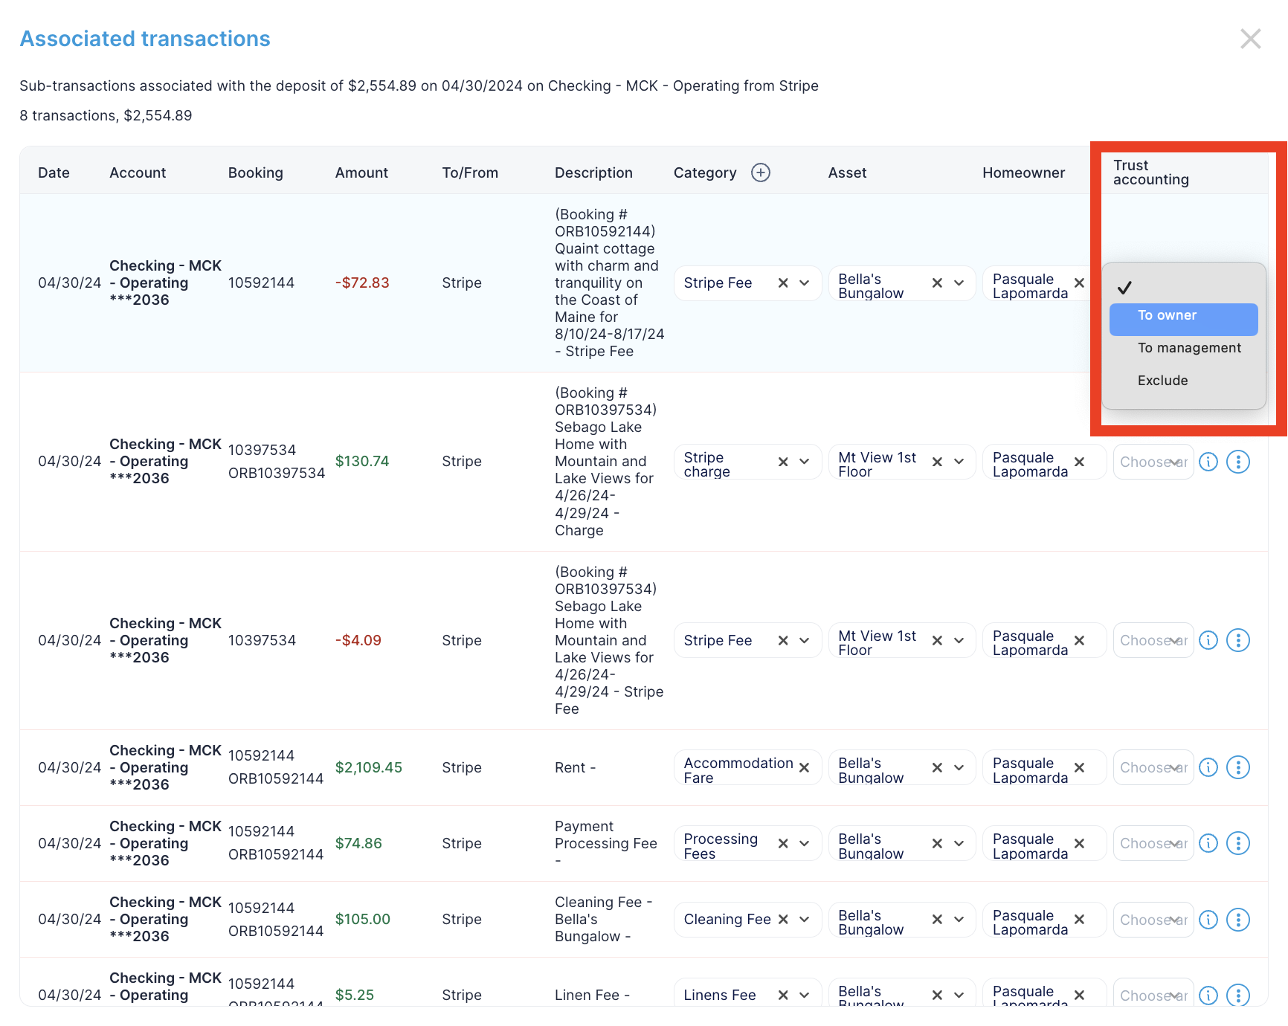Clear Stripe charge category on $130.74 row
Viewport: 1288px width, 1026px height.
coord(783,462)
